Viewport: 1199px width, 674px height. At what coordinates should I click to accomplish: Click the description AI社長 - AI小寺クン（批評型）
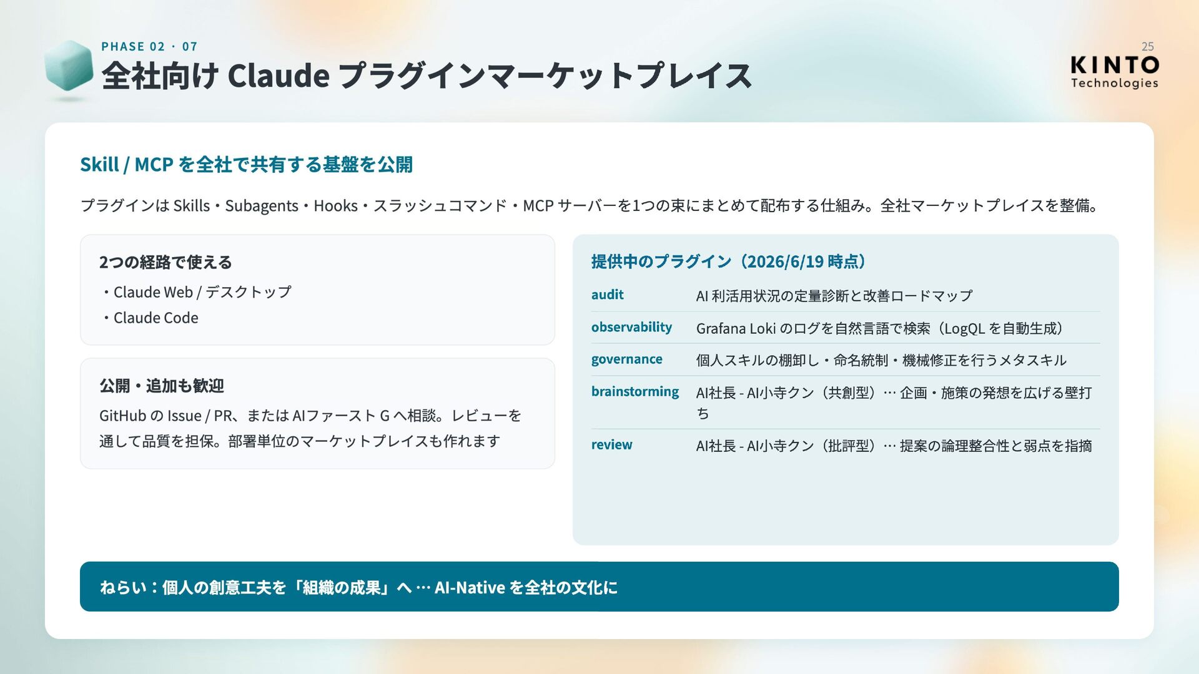[x=894, y=446]
